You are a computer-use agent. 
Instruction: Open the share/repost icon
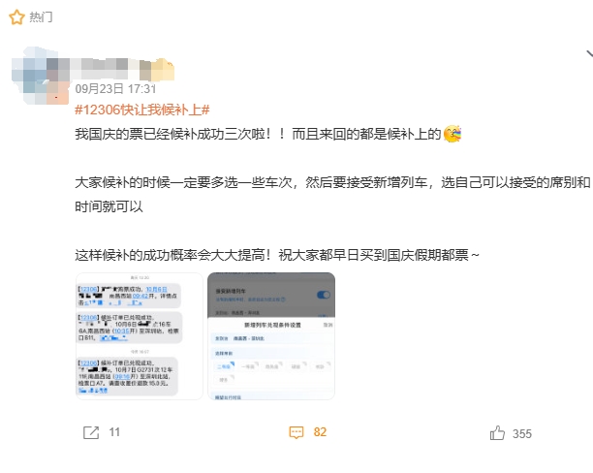(91, 432)
